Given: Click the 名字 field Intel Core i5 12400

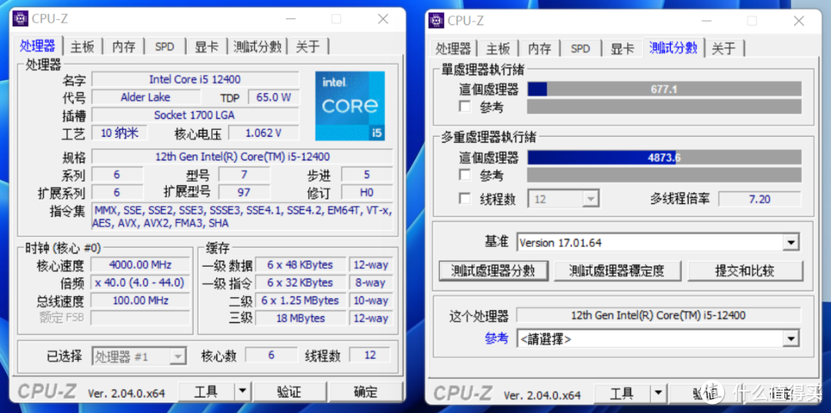Looking at the screenshot, I should (195, 79).
